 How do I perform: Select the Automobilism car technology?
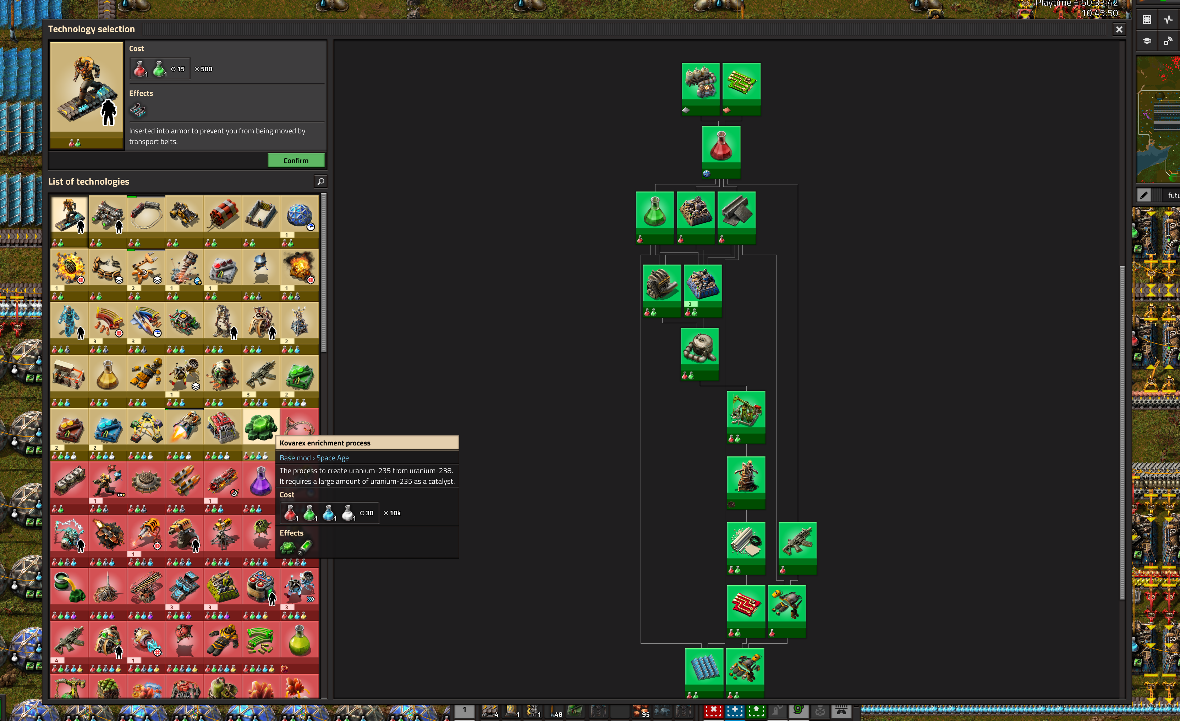tap(185, 222)
